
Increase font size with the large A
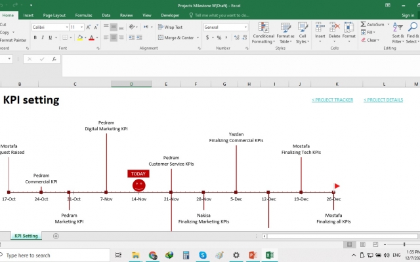point(88,27)
